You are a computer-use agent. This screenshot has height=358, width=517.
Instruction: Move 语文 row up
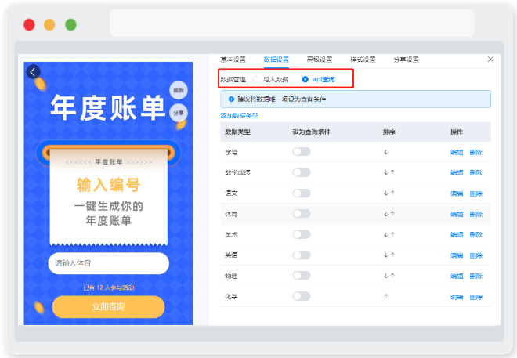392,193
